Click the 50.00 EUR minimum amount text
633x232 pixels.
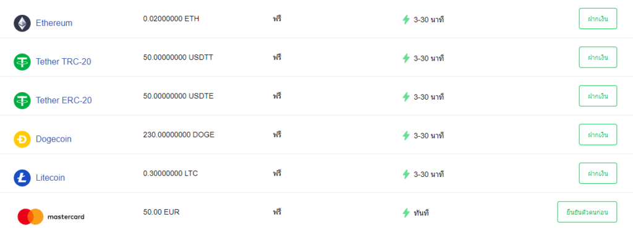[x=161, y=212]
